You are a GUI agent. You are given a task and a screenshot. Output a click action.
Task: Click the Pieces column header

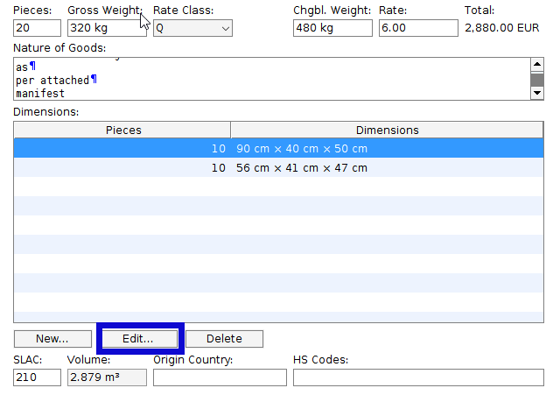122,130
